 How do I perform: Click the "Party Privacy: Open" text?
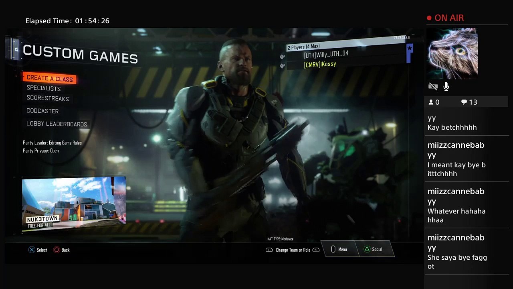point(41,151)
